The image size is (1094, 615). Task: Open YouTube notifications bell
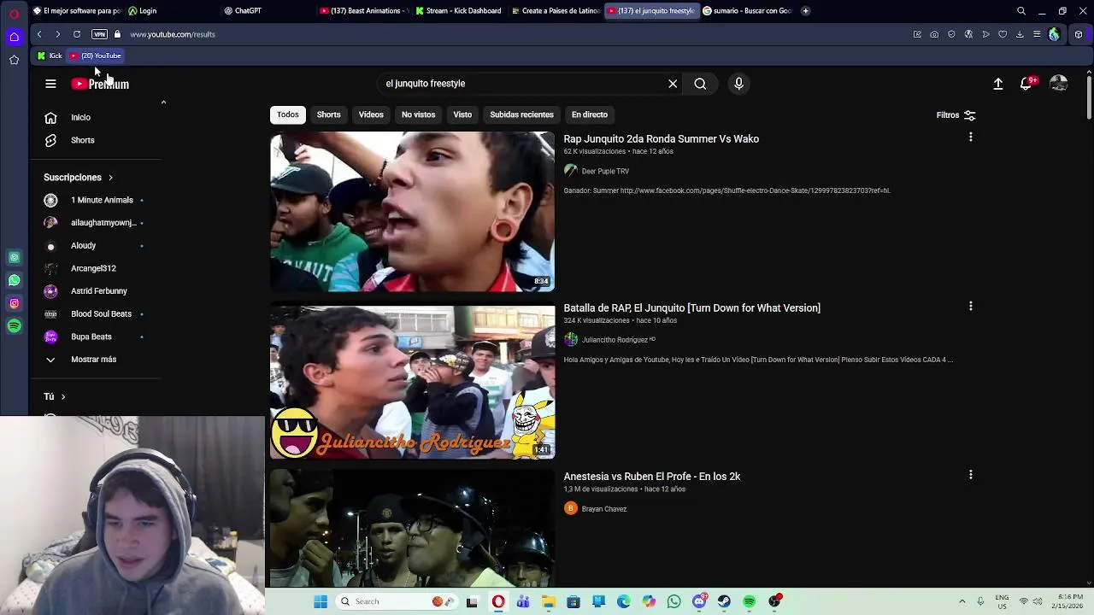tap(1026, 84)
